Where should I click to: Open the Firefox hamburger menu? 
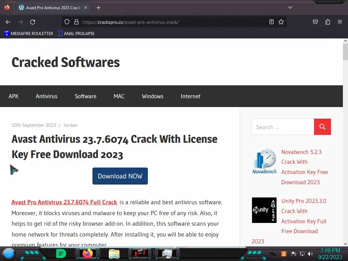coord(340,22)
